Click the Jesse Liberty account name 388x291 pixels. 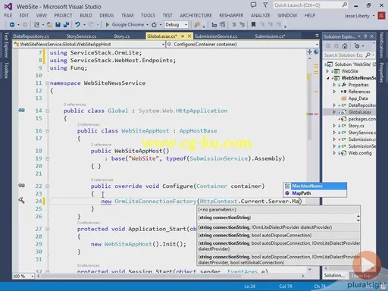tap(357, 16)
